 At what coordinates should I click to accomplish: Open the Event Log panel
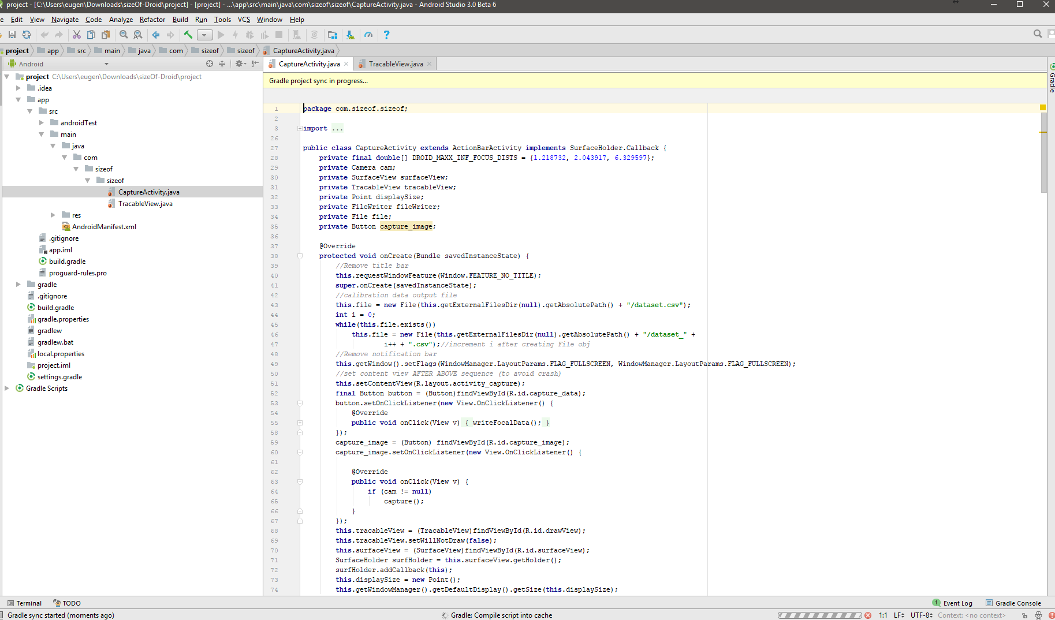953,603
